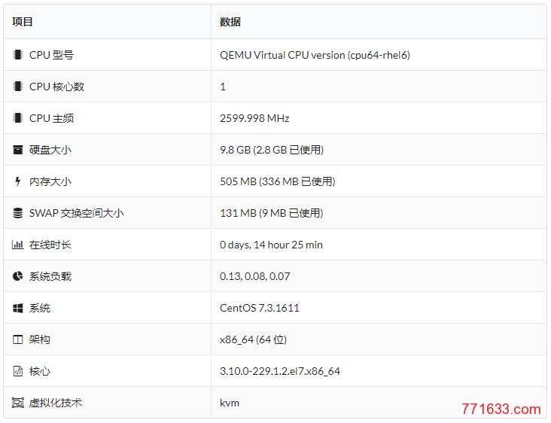
Task: Select the 硬盘大小 label
Action: tap(50, 150)
